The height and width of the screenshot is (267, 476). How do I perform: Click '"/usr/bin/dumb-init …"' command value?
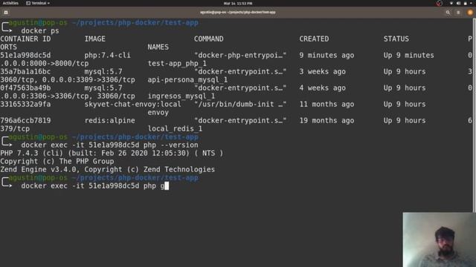(x=240, y=104)
